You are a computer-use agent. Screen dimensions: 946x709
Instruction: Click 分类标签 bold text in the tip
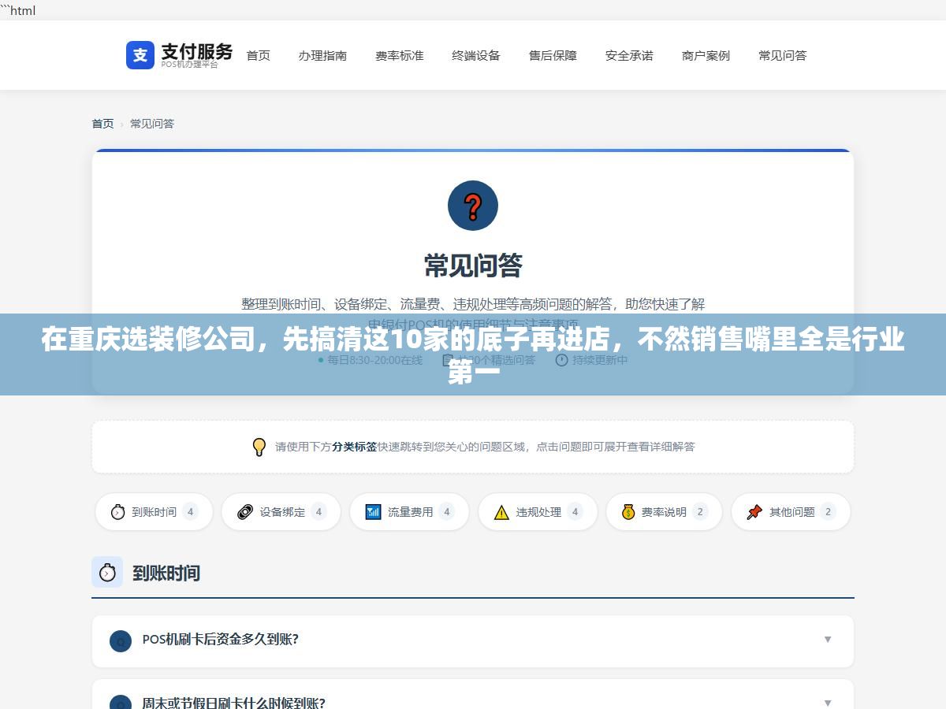(x=354, y=447)
